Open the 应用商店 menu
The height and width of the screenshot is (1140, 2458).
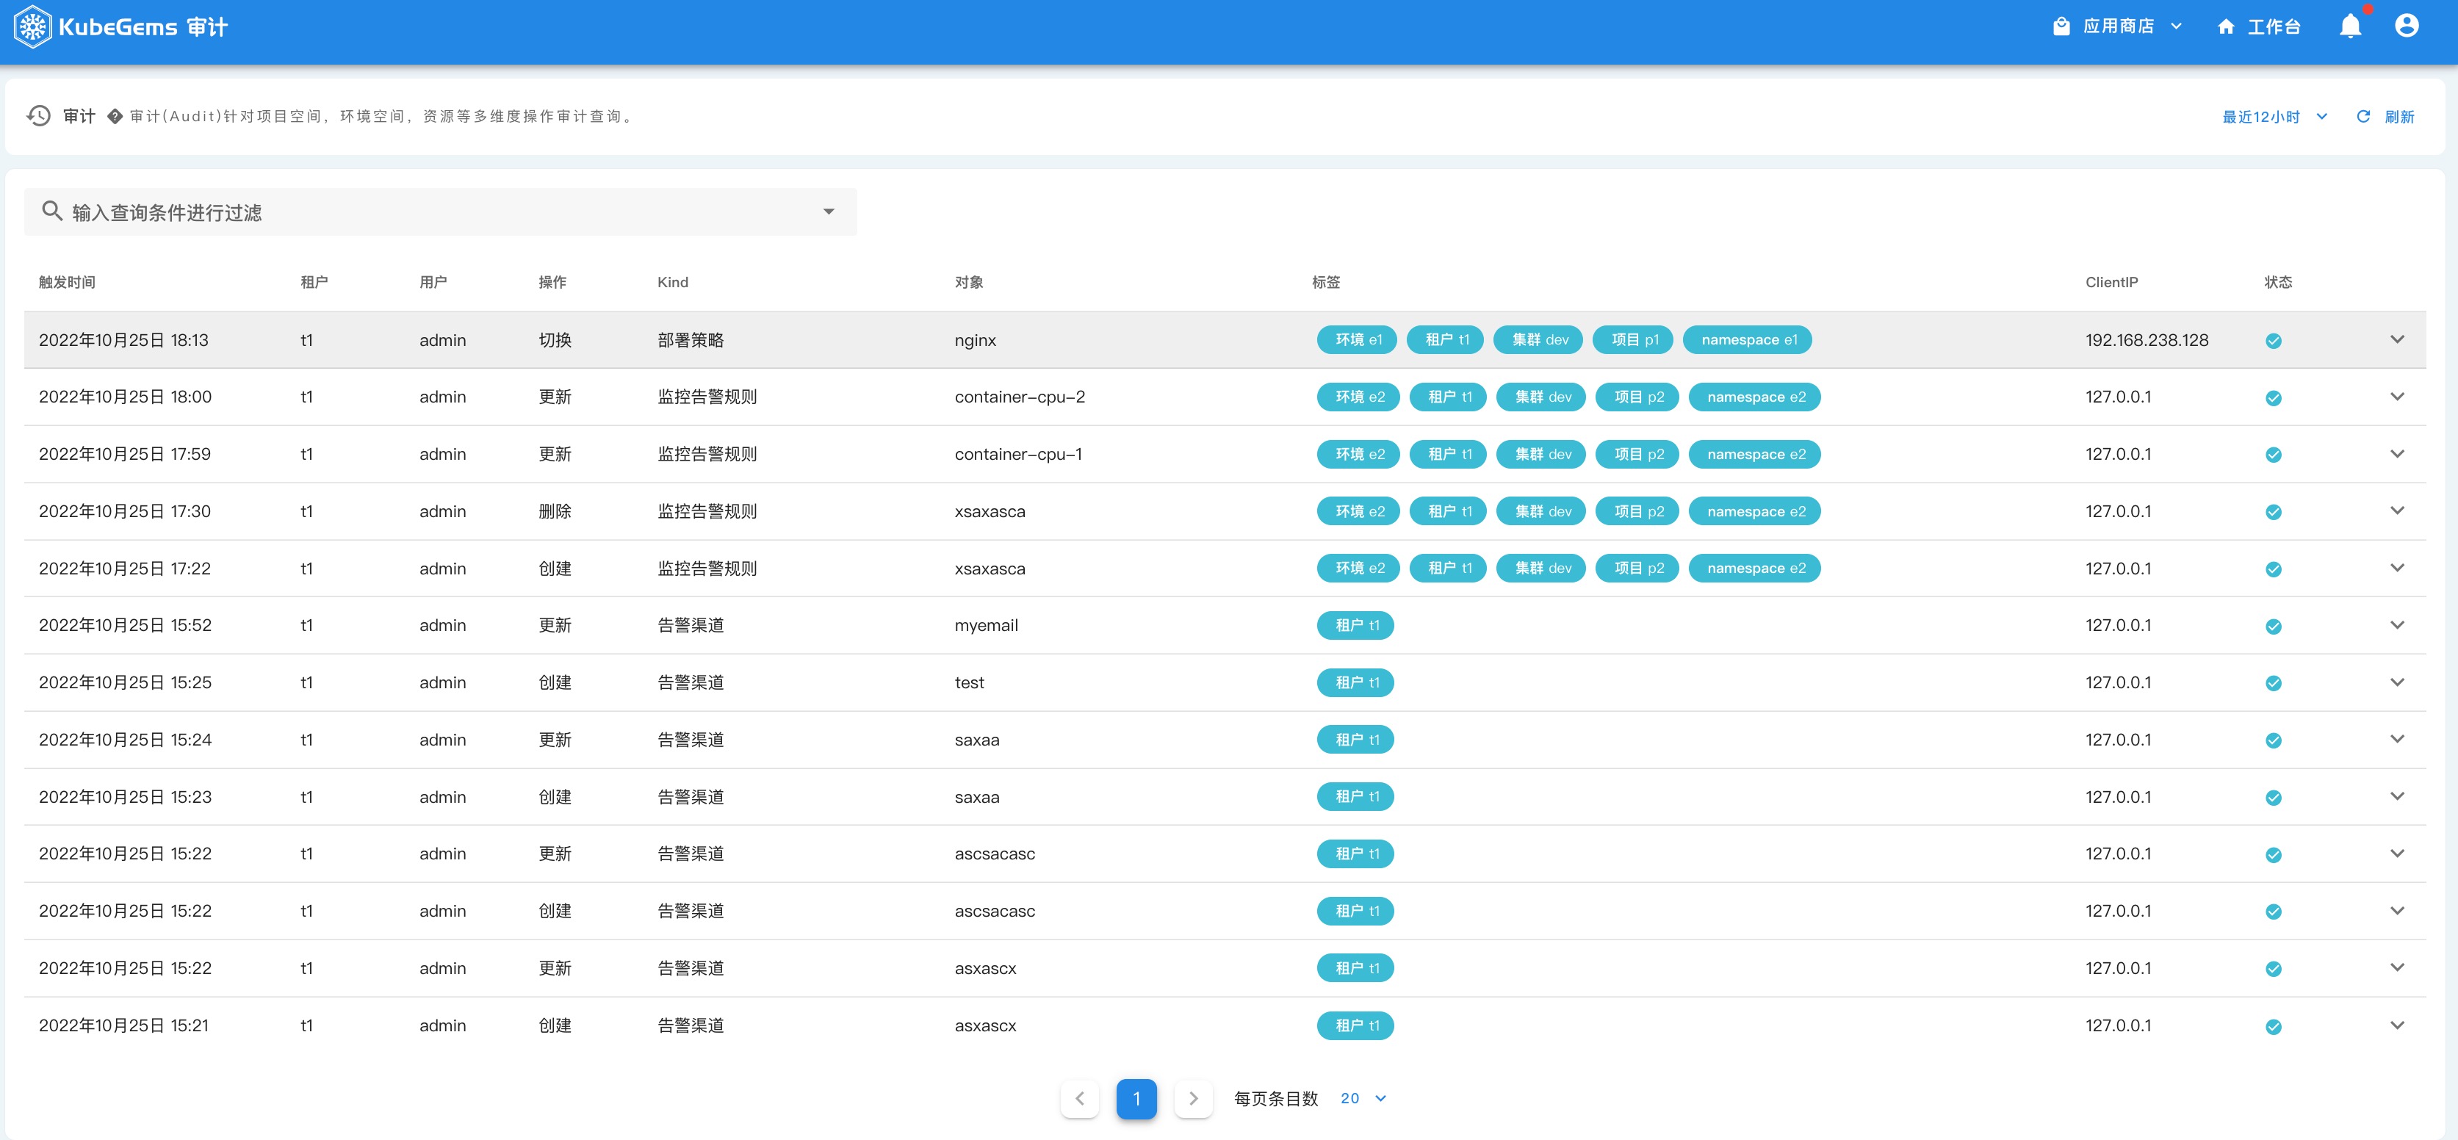[2117, 26]
